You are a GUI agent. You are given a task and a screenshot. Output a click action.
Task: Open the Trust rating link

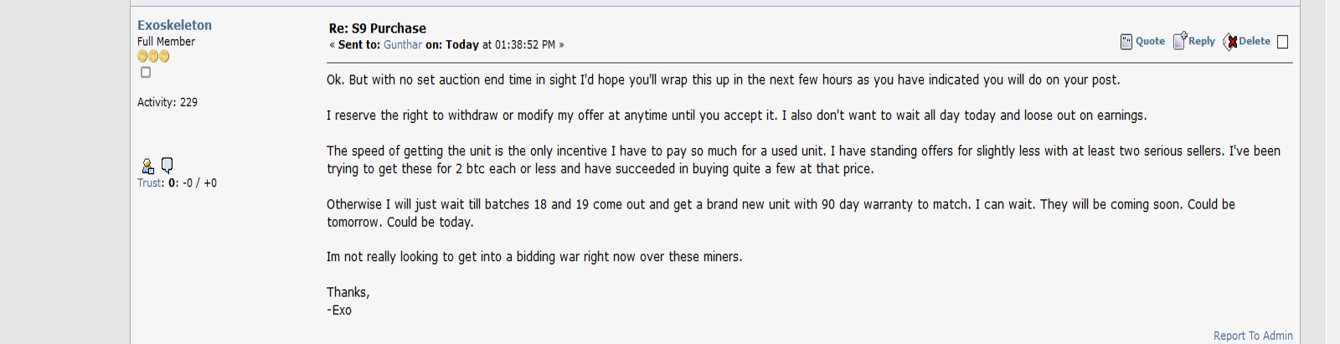click(177, 183)
